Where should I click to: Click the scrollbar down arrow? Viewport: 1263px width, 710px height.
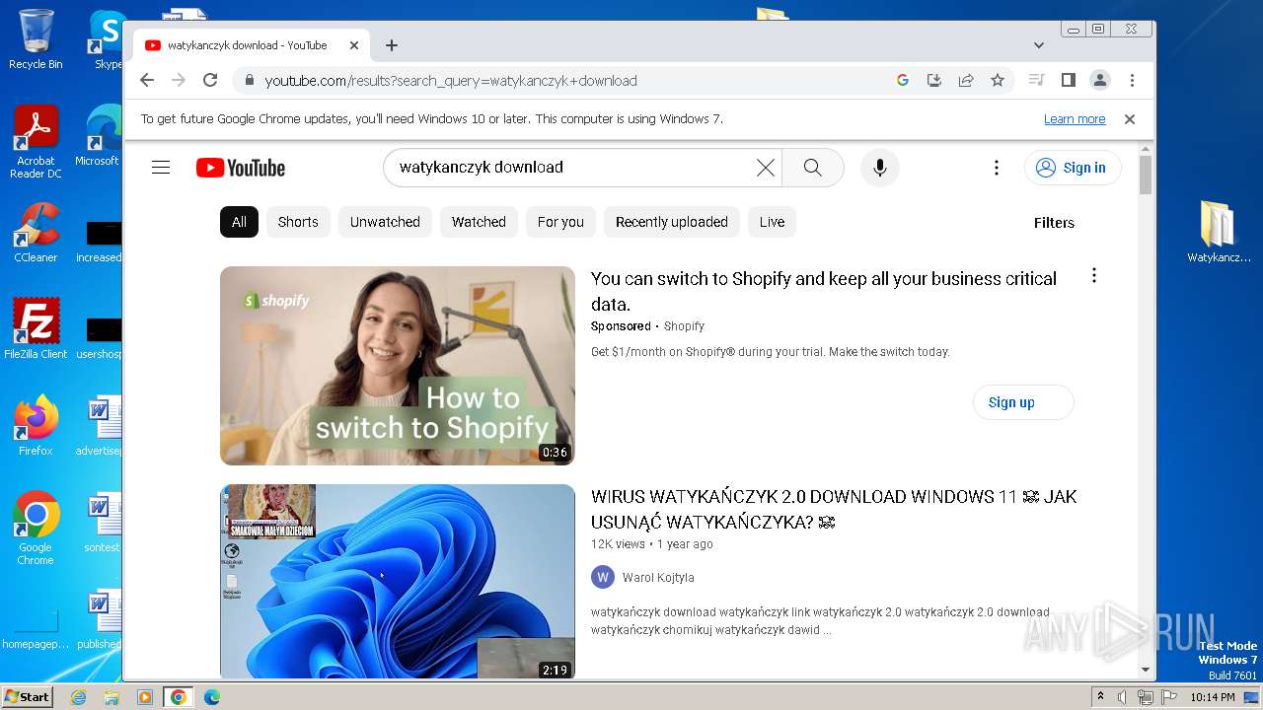click(1146, 670)
